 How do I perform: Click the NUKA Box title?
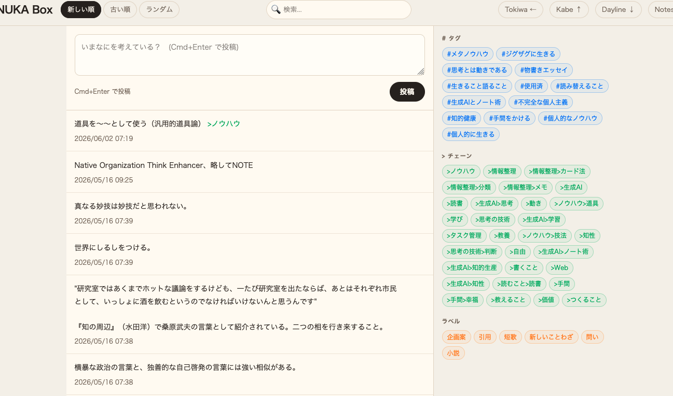[x=26, y=9]
